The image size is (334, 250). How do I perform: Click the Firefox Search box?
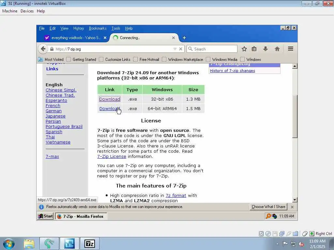212,49
